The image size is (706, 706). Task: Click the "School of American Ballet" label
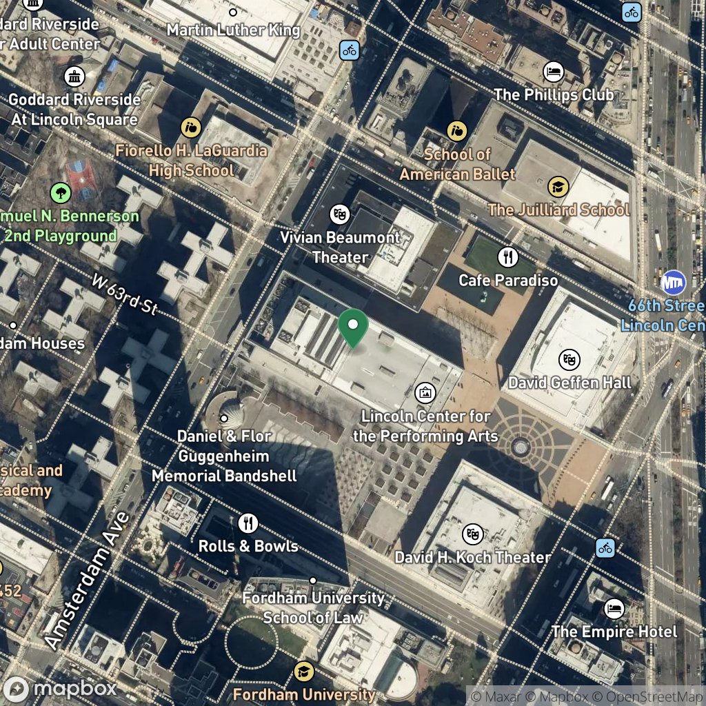(x=457, y=164)
